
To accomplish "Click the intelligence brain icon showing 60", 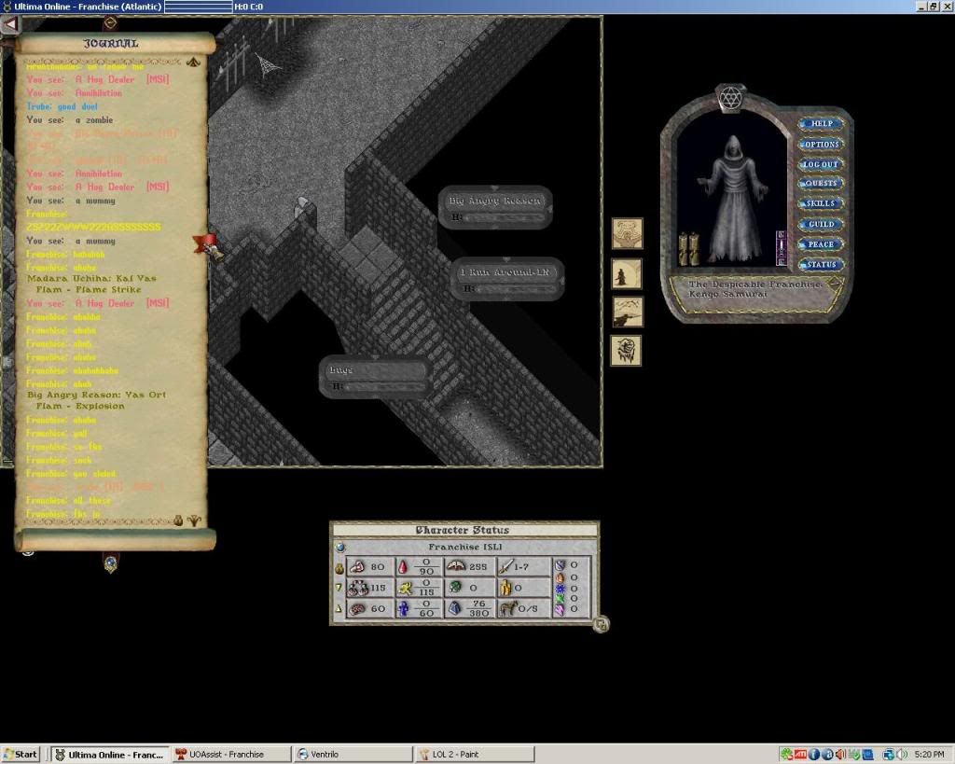I will tap(357, 608).
